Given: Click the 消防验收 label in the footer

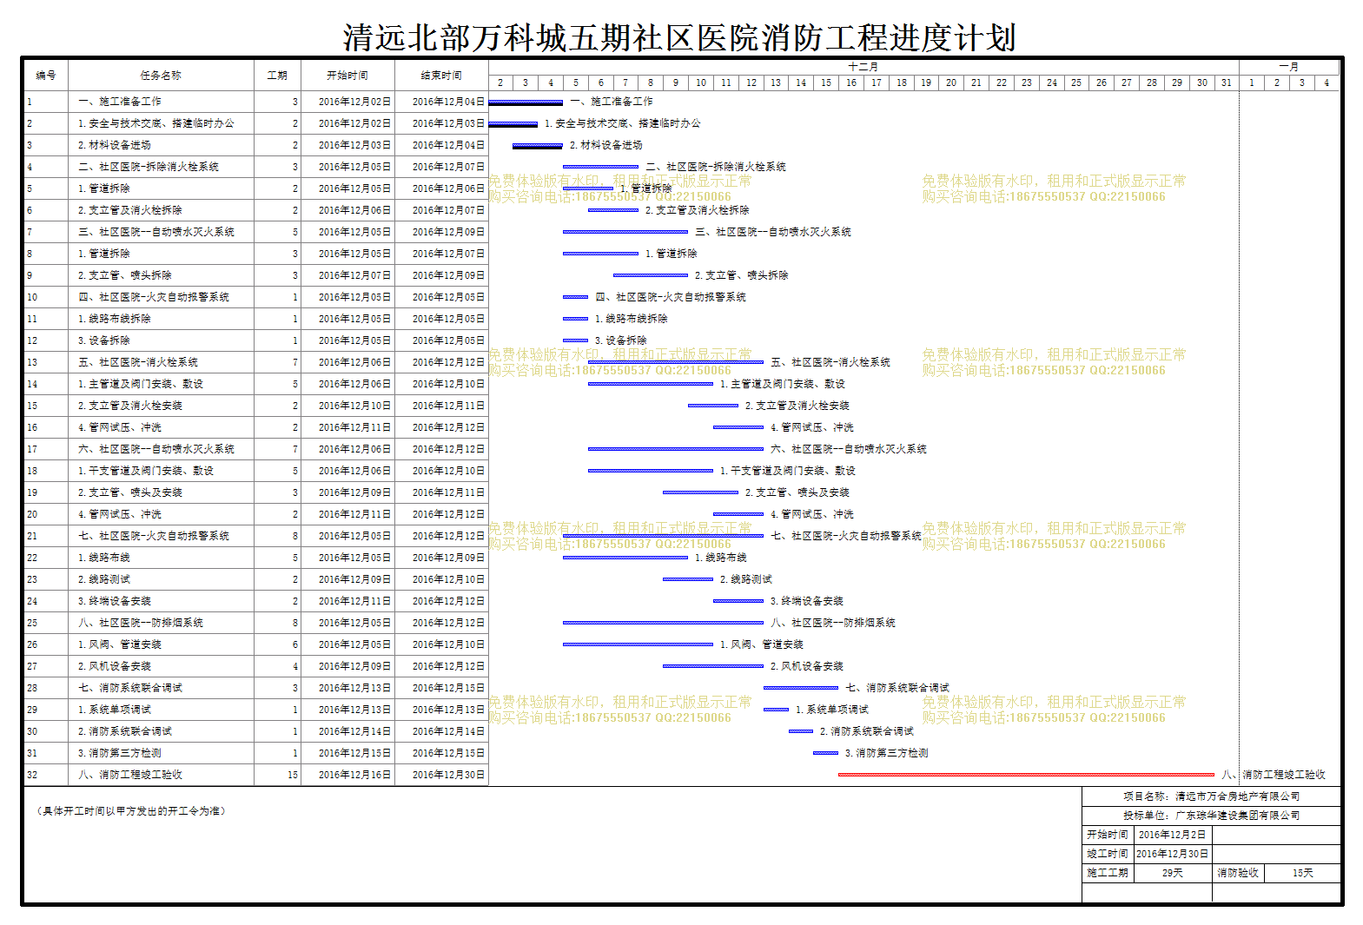Looking at the screenshot, I should tap(1237, 873).
